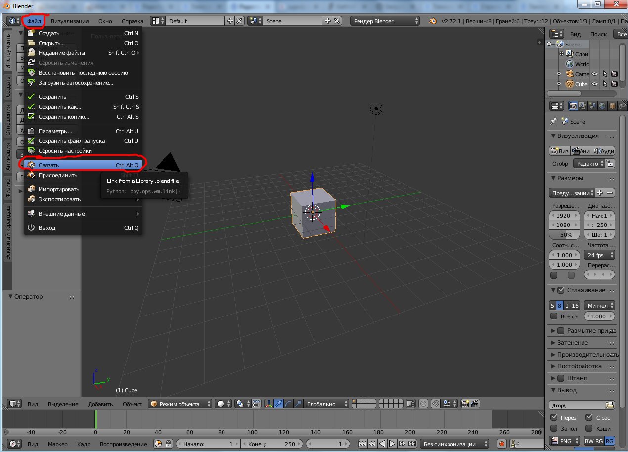Toggle visibility eye for Camera in outliner

point(595,74)
